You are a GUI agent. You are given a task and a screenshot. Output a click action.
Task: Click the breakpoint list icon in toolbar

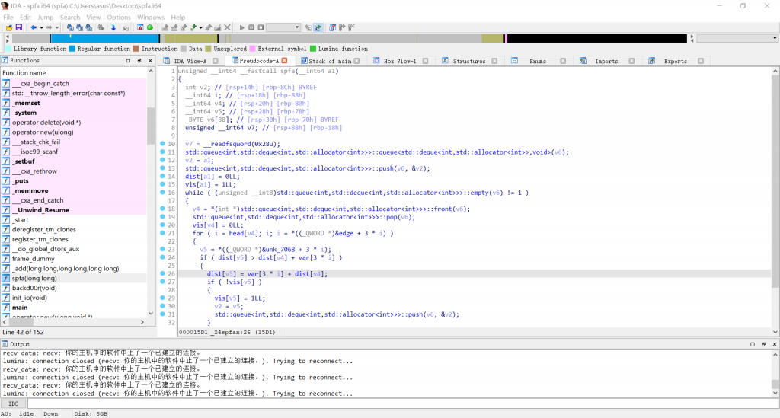(x=332, y=28)
